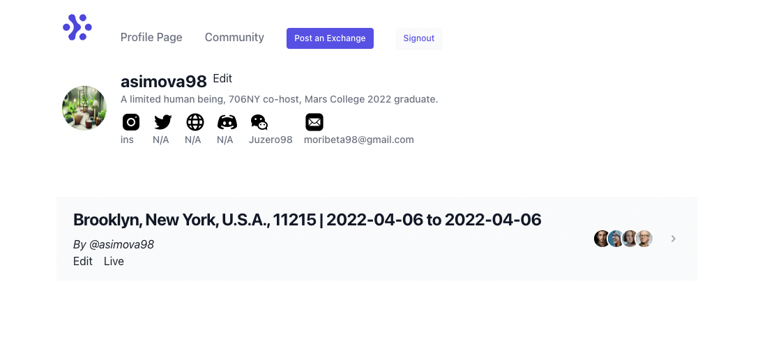The width and height of the screenshot is (776, 351).
Task: Open the Instagram profile icon
Action: (x=131, y=122)
